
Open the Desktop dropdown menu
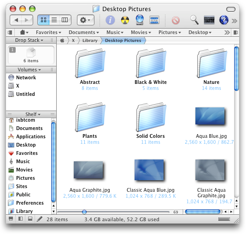[200, 32]
